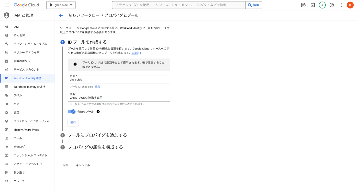
Task: Open the main hamburger navigation menu
Action: (x=7, y=5)
